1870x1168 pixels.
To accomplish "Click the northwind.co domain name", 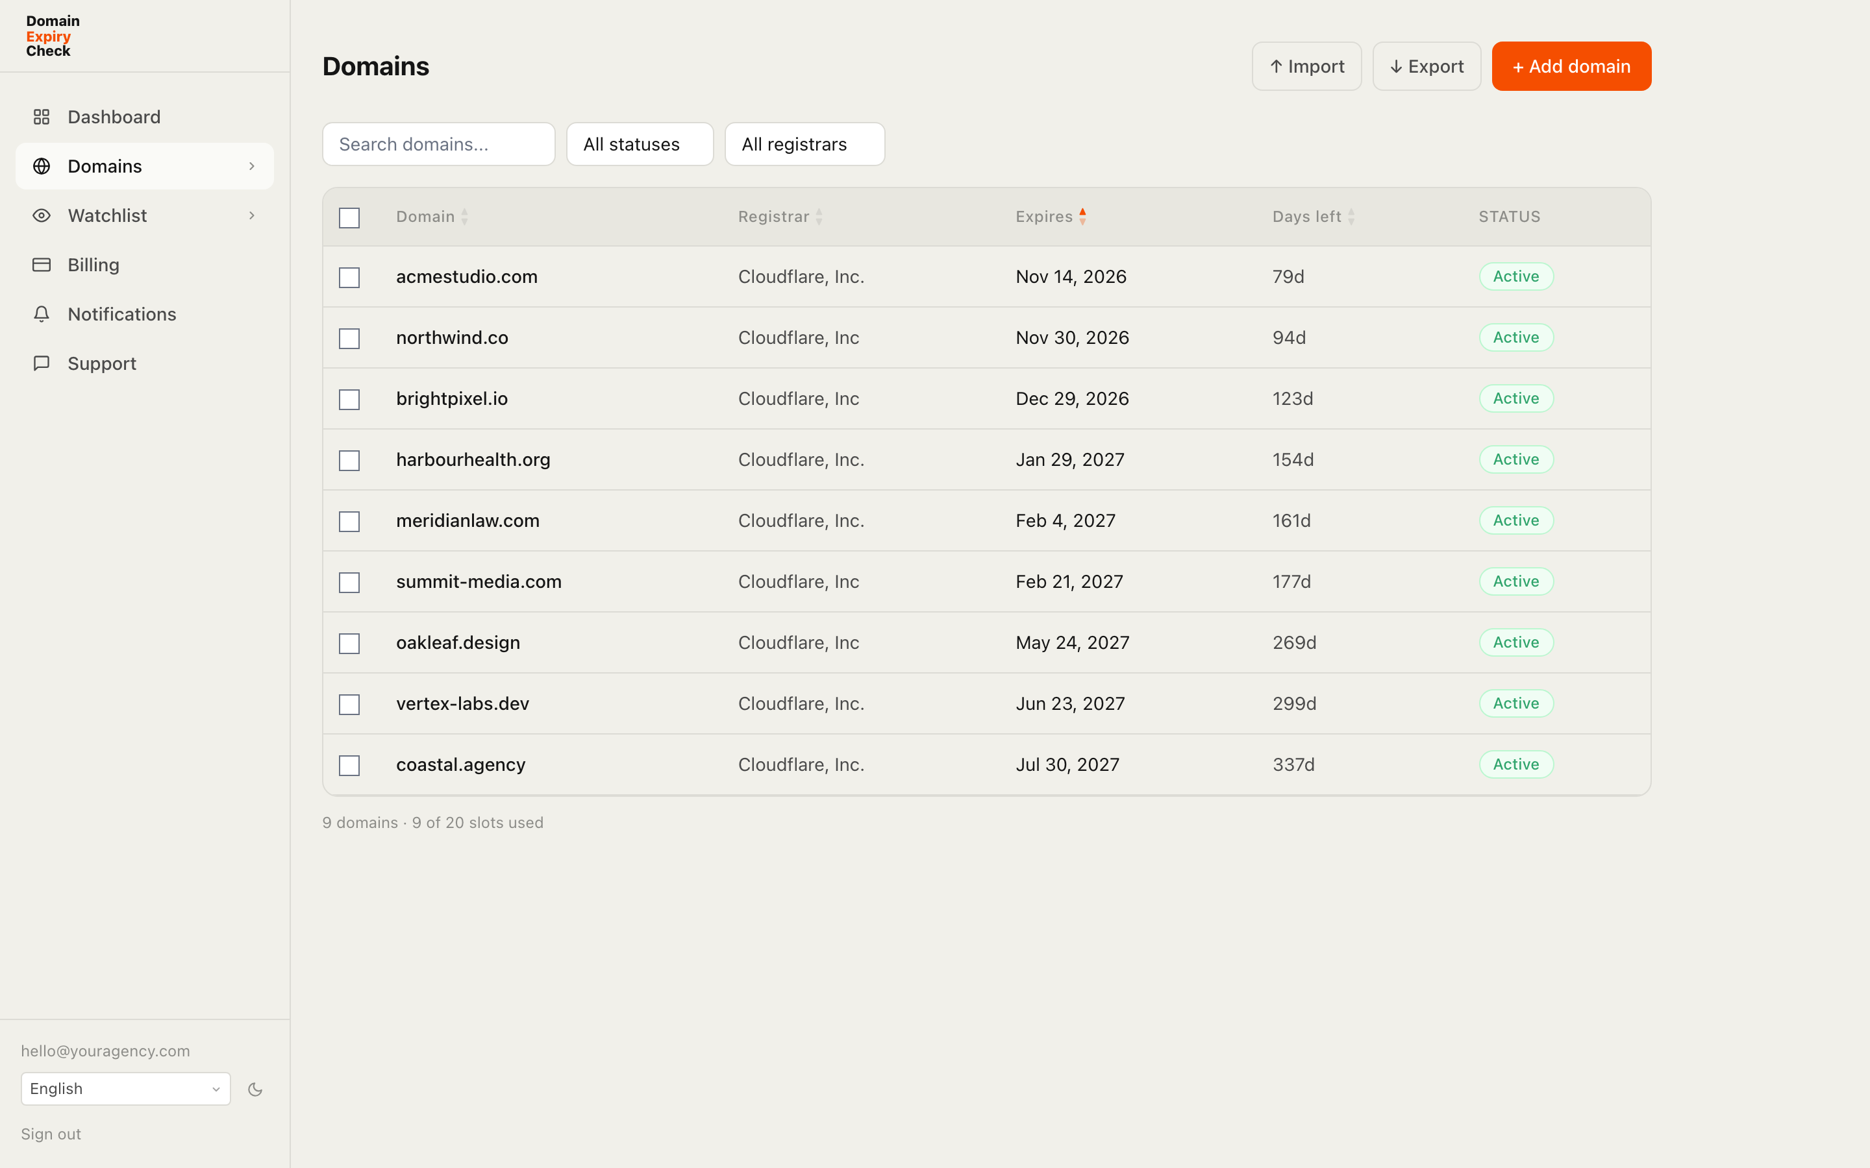I will click(452, 337).
